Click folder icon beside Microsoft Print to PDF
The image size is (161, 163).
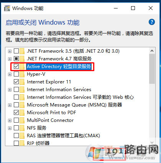pos(22,113)
